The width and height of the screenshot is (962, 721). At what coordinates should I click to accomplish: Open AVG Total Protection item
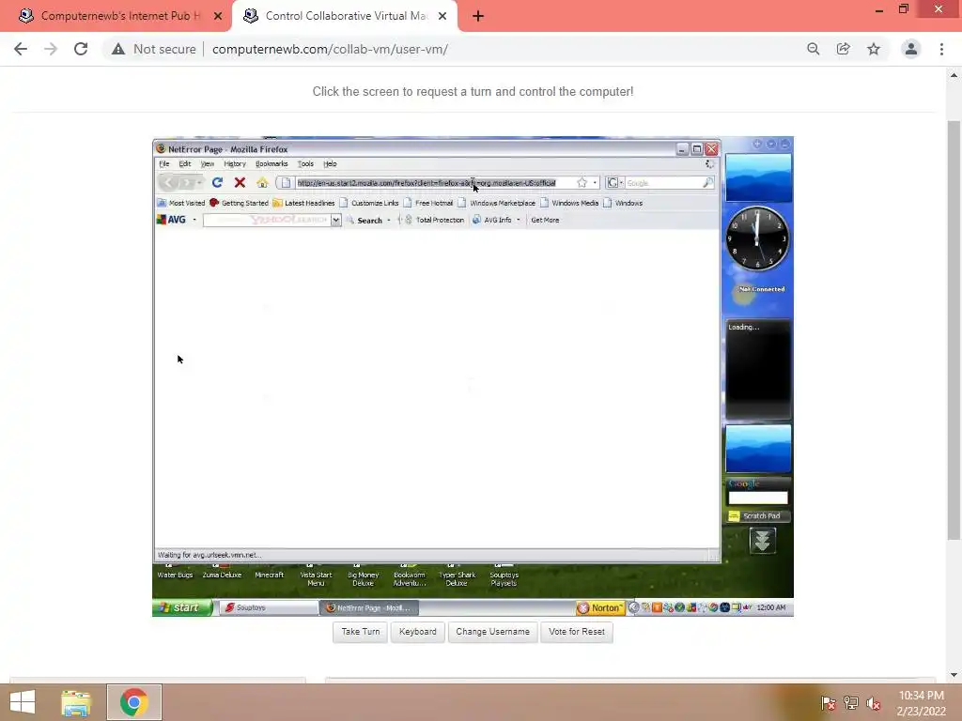click(x=434, y=220)
